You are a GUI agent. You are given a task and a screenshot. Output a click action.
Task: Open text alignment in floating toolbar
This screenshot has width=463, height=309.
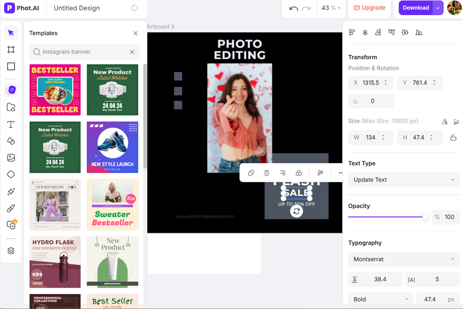[x=283, y=173]
